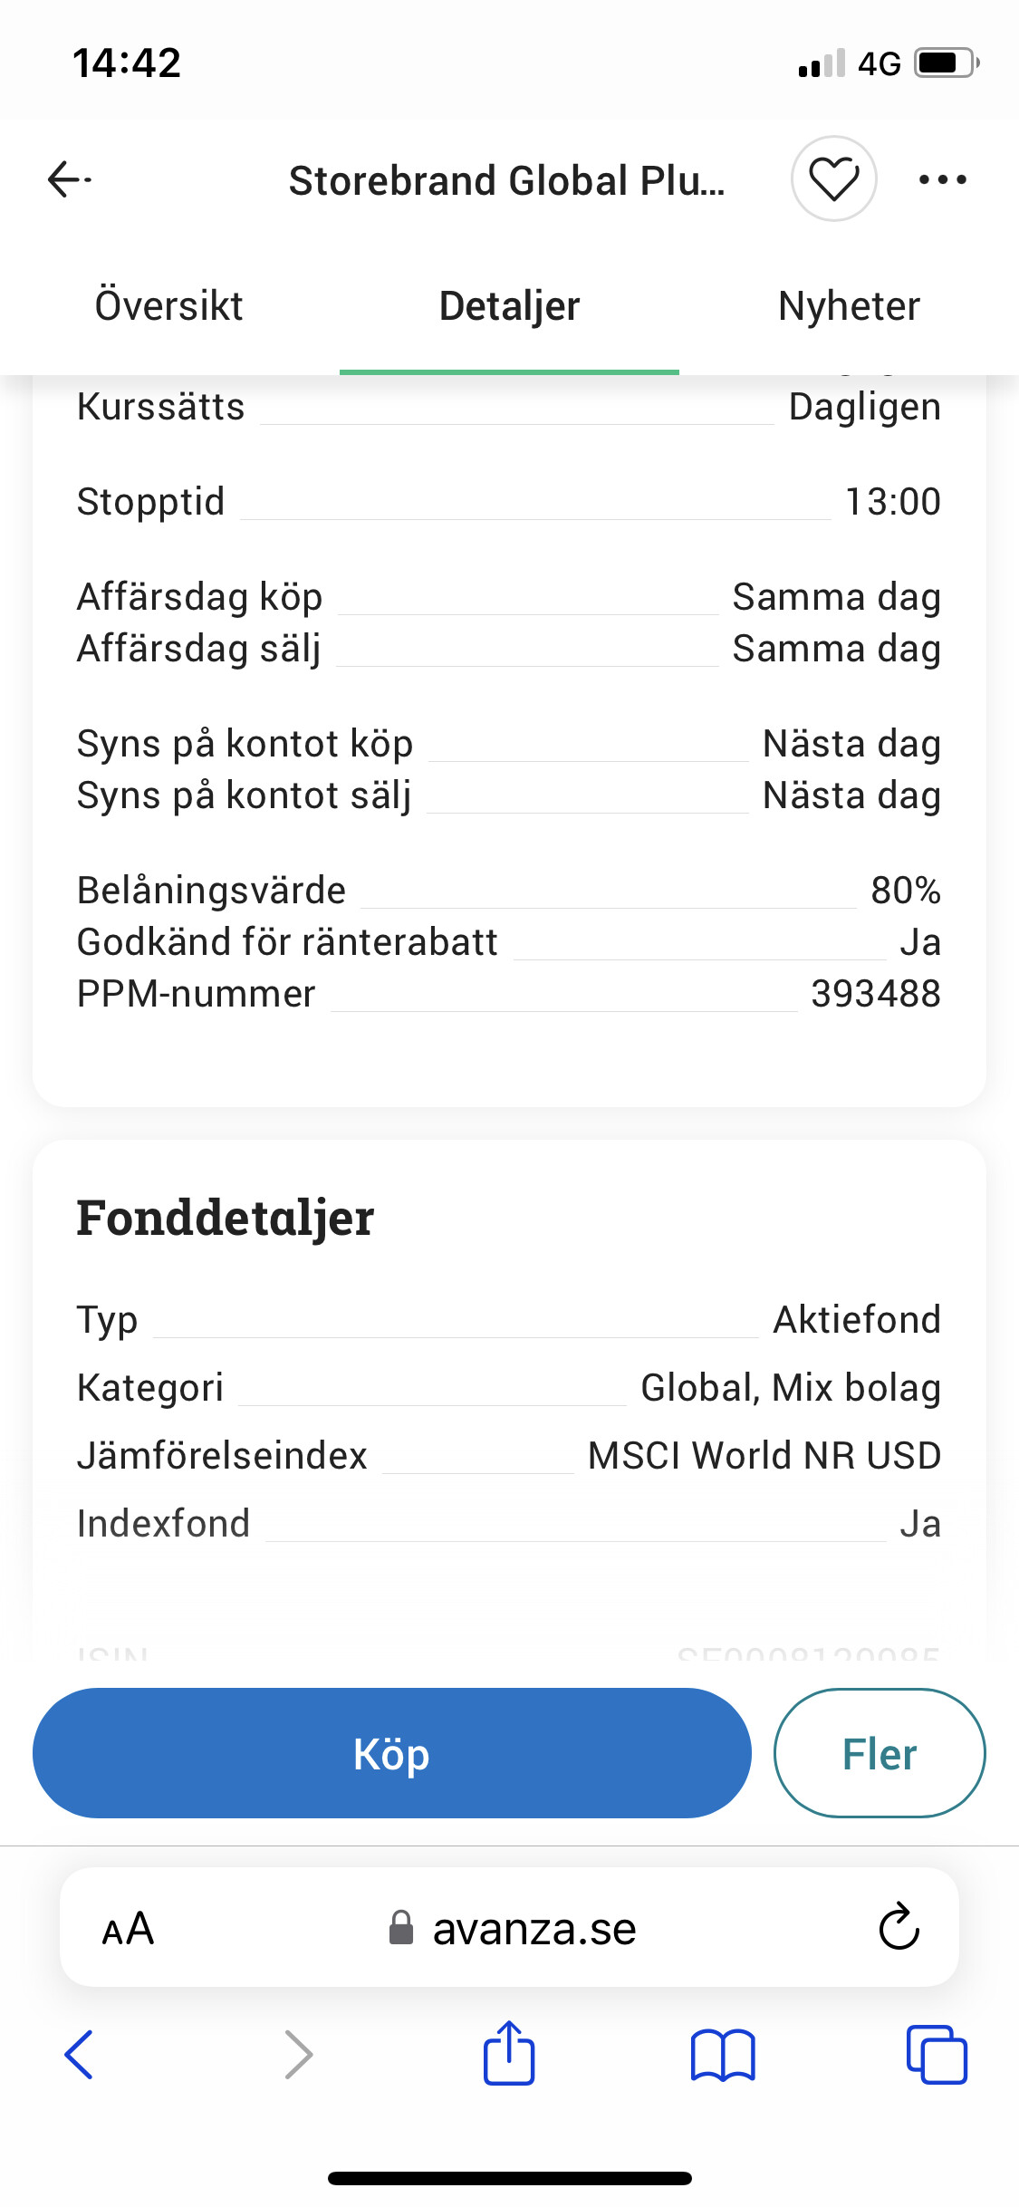
Task: Open the Nyheter tab
Action: pos(849,306)
